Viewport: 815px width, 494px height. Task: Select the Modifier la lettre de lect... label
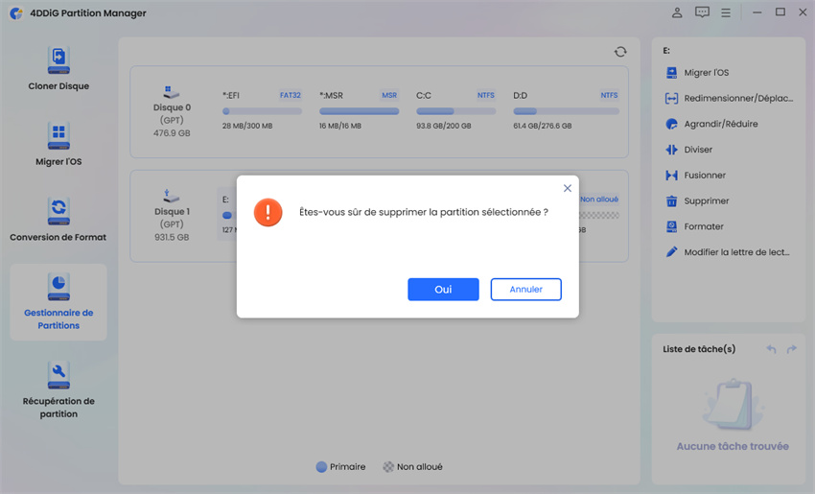(x=736, y=252)
